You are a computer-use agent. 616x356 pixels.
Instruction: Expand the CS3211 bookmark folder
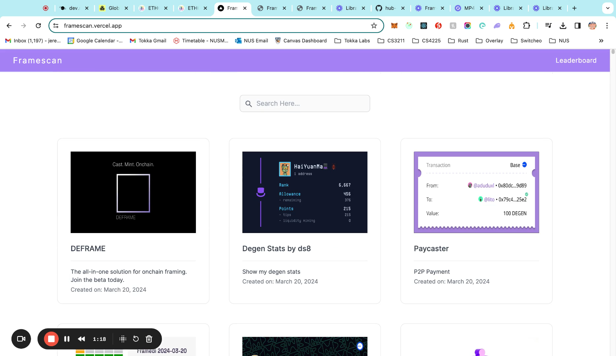tap(391, 41)
